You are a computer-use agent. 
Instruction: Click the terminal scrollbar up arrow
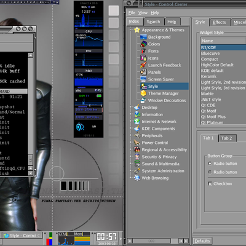(31, 55)
